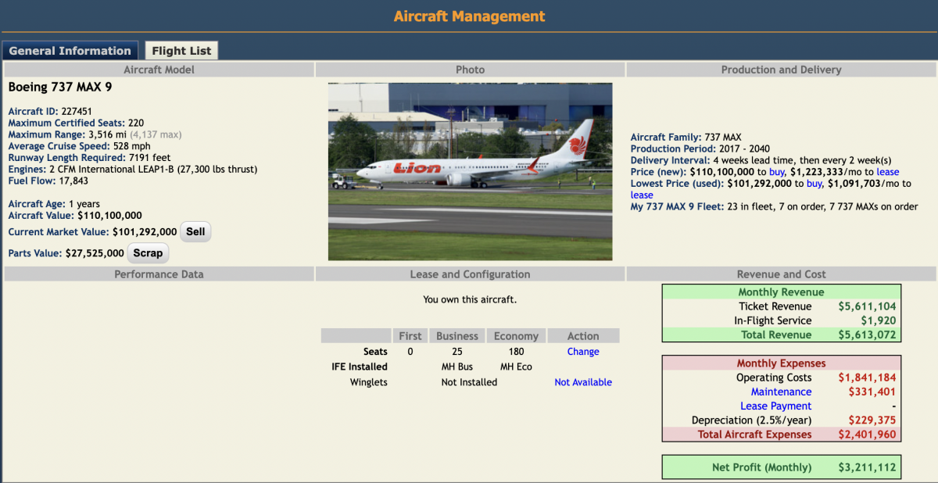Click the Production and Delivery header
The width and height of the screenshot is (938, 483).
click(x=781, y=70)
